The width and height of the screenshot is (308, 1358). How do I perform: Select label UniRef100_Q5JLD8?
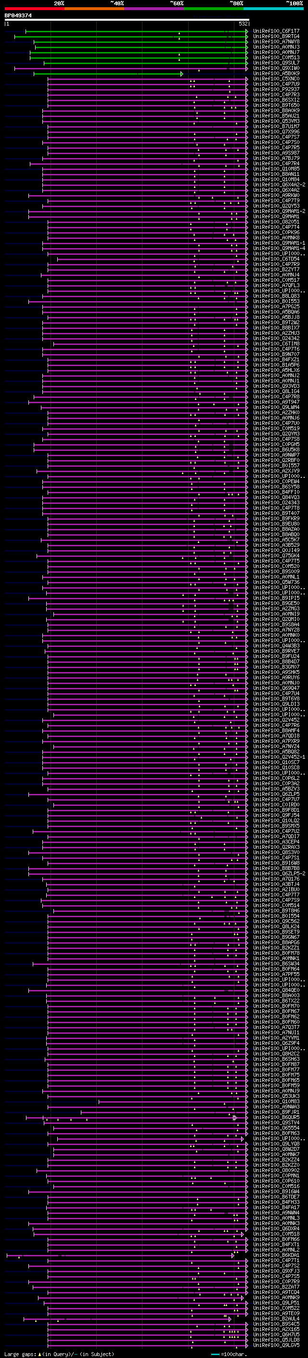tap(276, 1340)
